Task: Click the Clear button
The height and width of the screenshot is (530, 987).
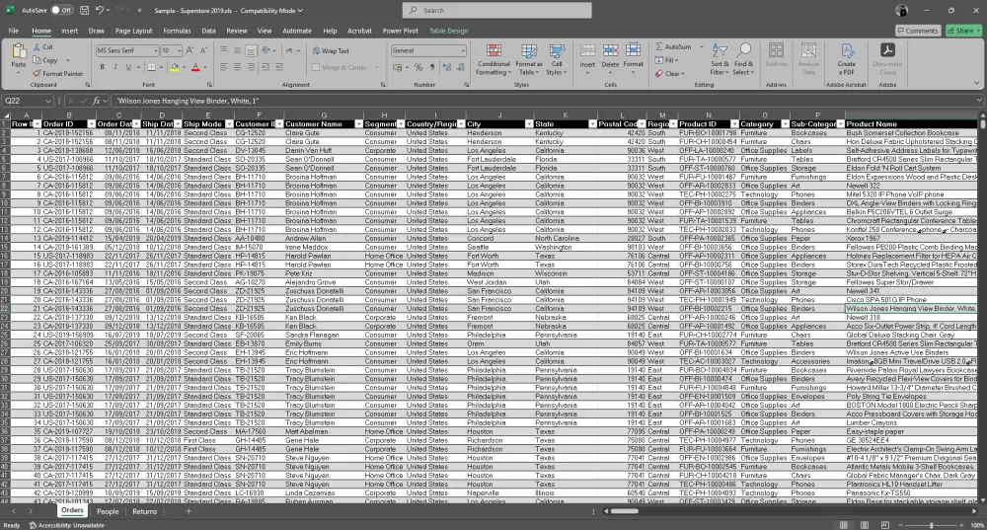Action: pyautogui.click(x=670, y=74)
